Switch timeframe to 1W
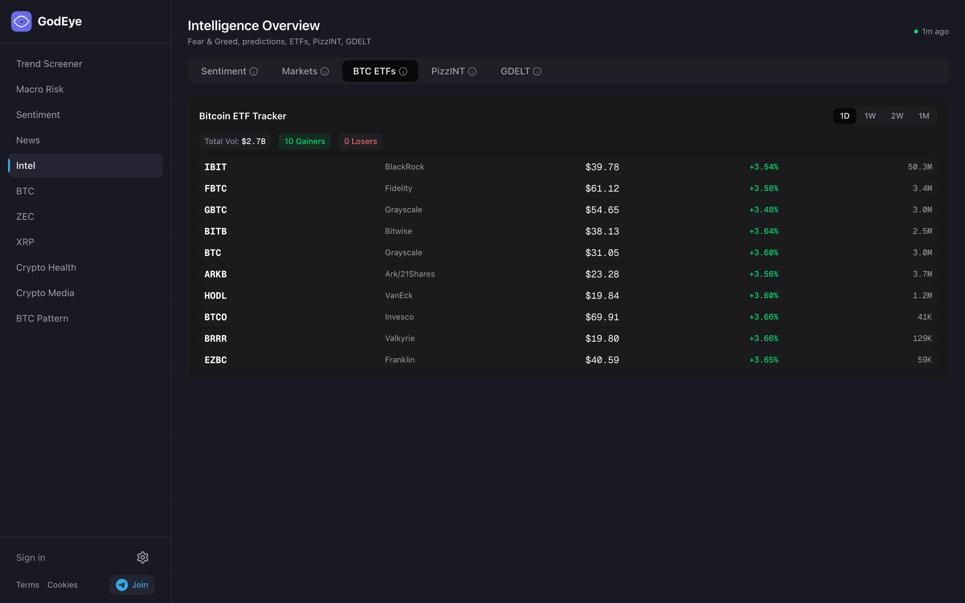The image size is (965, 603). pos(870,116)
